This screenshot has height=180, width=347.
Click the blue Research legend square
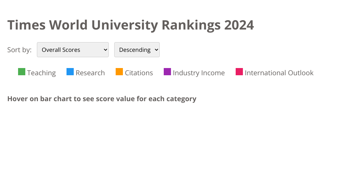[70, 72]
